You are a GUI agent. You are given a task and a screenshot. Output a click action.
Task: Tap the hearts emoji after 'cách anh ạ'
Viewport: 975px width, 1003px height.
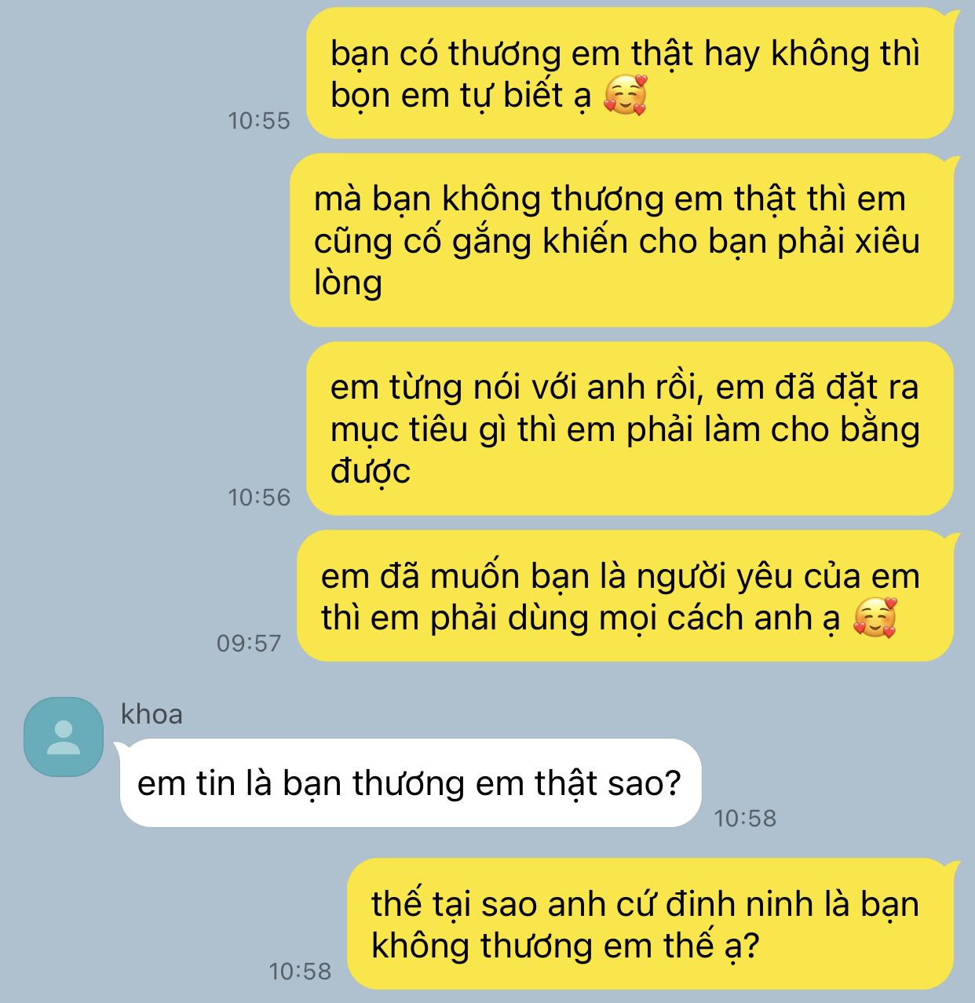click(x=875, y=618)
